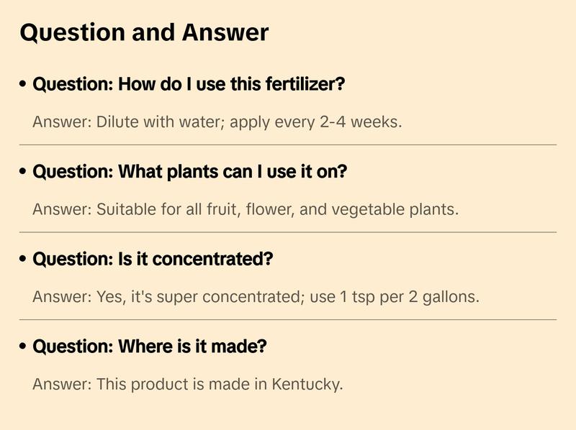Open the "What plants can I use it on?" question
The image size is (576, 430).
tap(190, 173)
